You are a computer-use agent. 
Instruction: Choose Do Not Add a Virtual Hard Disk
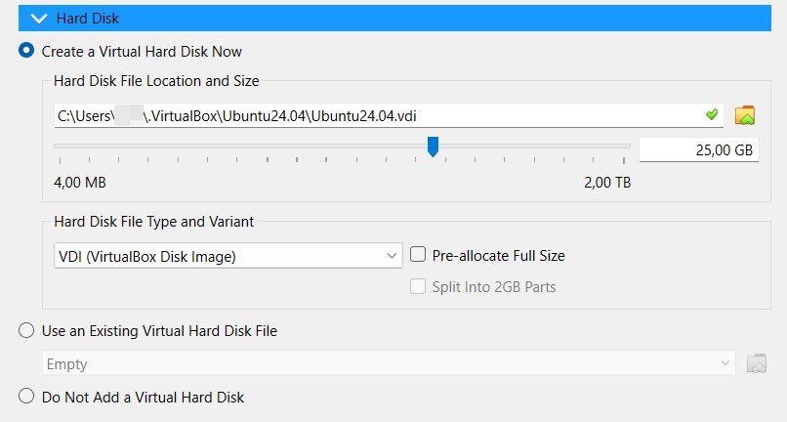pyautogui.click(x=26, y=398)
